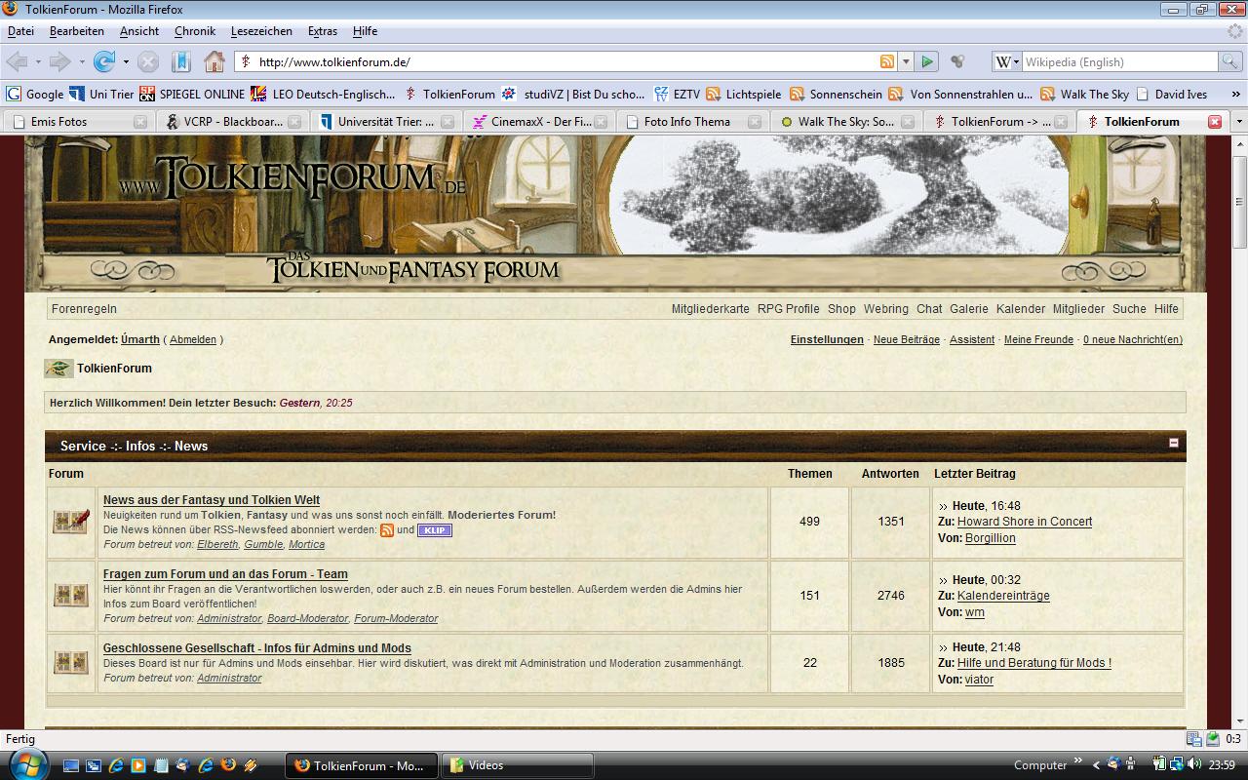Click the RSS feed icon in address bar

[x=887, y=61]
